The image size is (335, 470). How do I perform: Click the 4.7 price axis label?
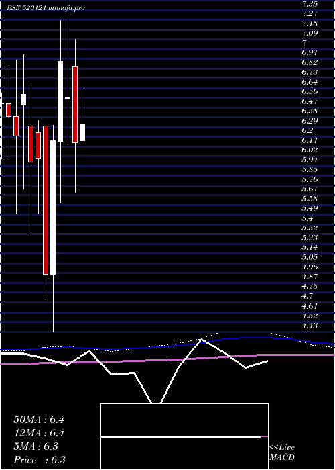[308, 296]
